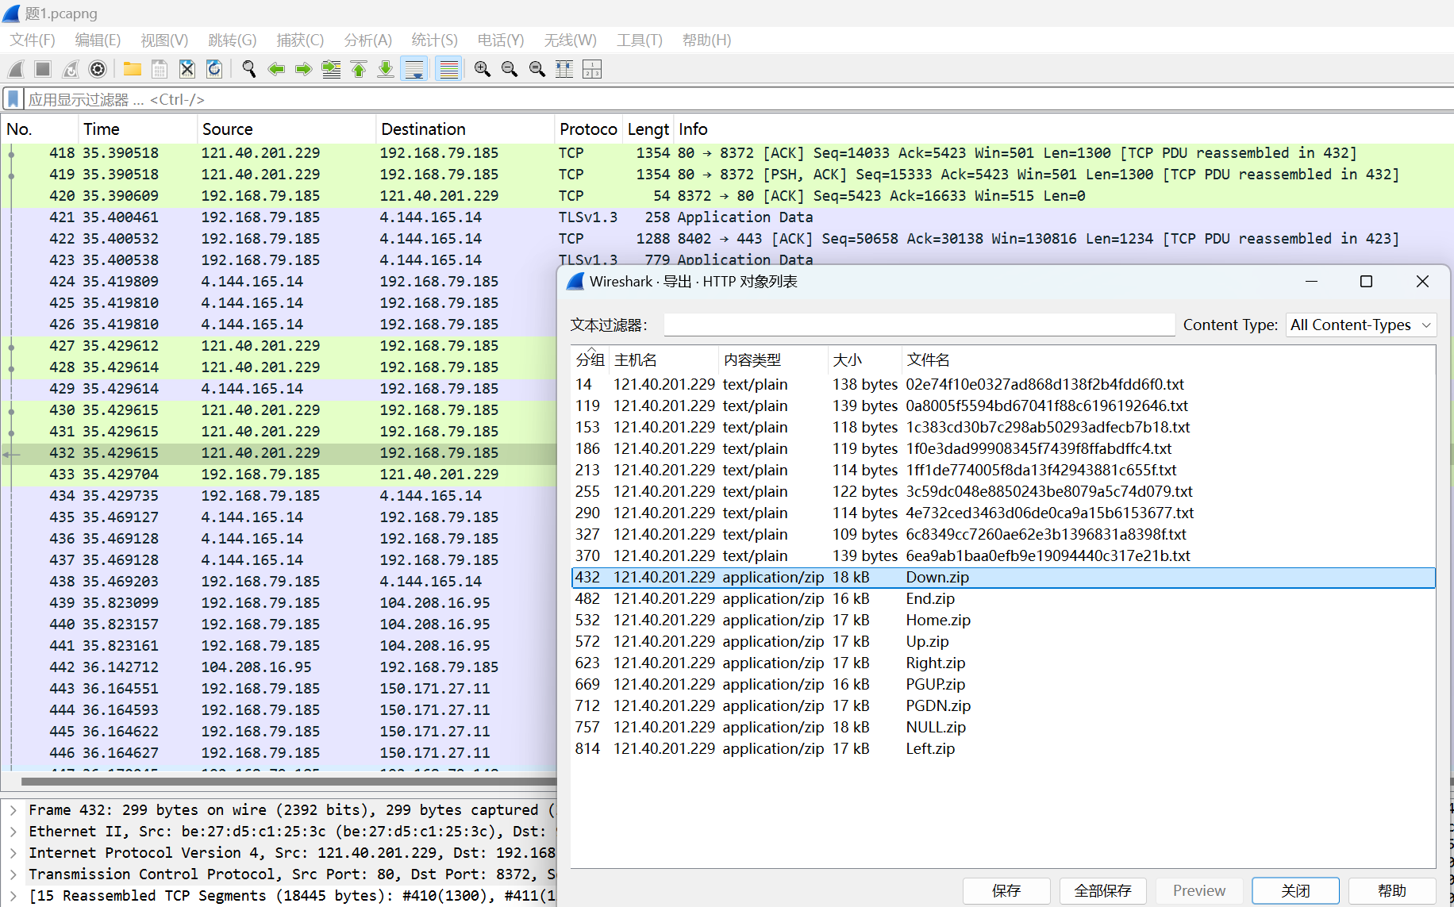Viewport: 1454px width, 907px height.
Task: Go to next packet with right arrow
Action: click(x=303, y=69)
